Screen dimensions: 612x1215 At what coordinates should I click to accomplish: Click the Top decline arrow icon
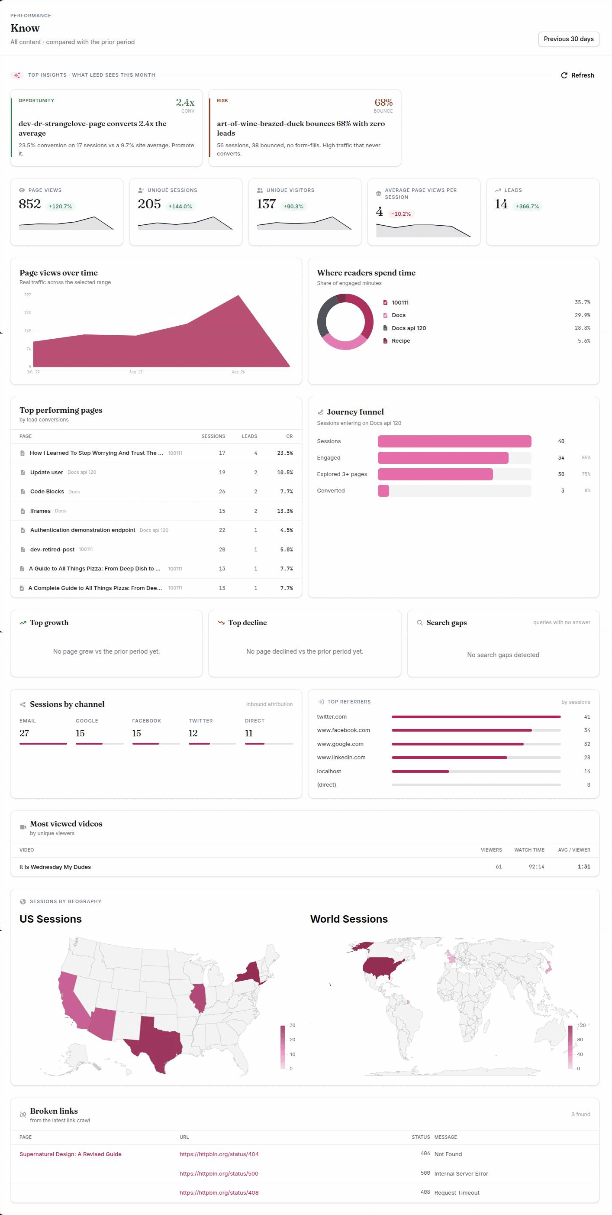coord(221,622)
